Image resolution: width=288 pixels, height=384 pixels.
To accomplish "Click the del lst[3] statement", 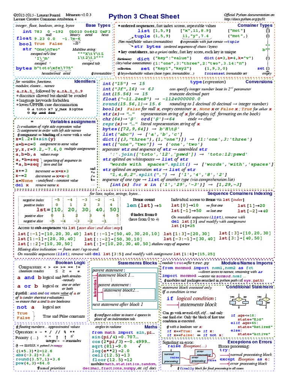I will 184,221.
